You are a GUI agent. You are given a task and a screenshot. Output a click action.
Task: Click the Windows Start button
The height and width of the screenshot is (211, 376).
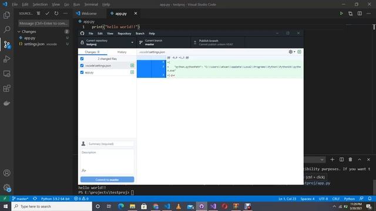pos(5,206)
